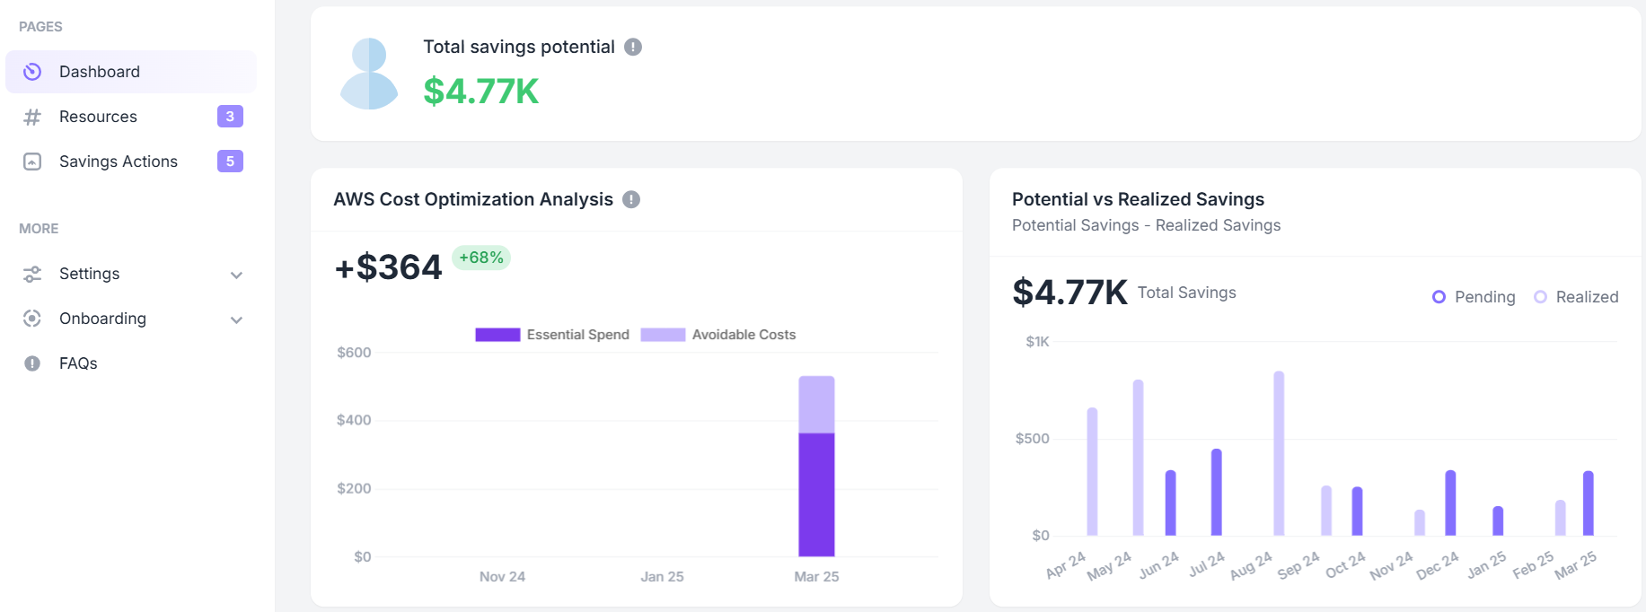Open the Savings Actions page

click(119, 162)
